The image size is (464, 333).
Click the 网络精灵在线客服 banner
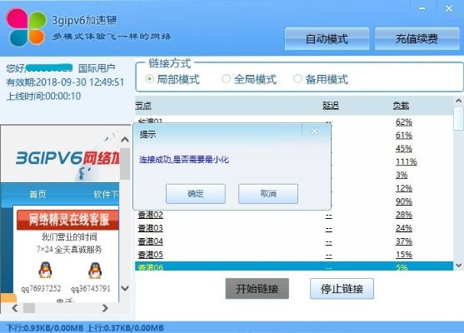click(67, 220)
